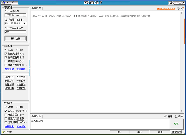This screenshot has height=135, width=186.
Task: Click the 循环周期 1000 ms input field
Action: point(21,122)
